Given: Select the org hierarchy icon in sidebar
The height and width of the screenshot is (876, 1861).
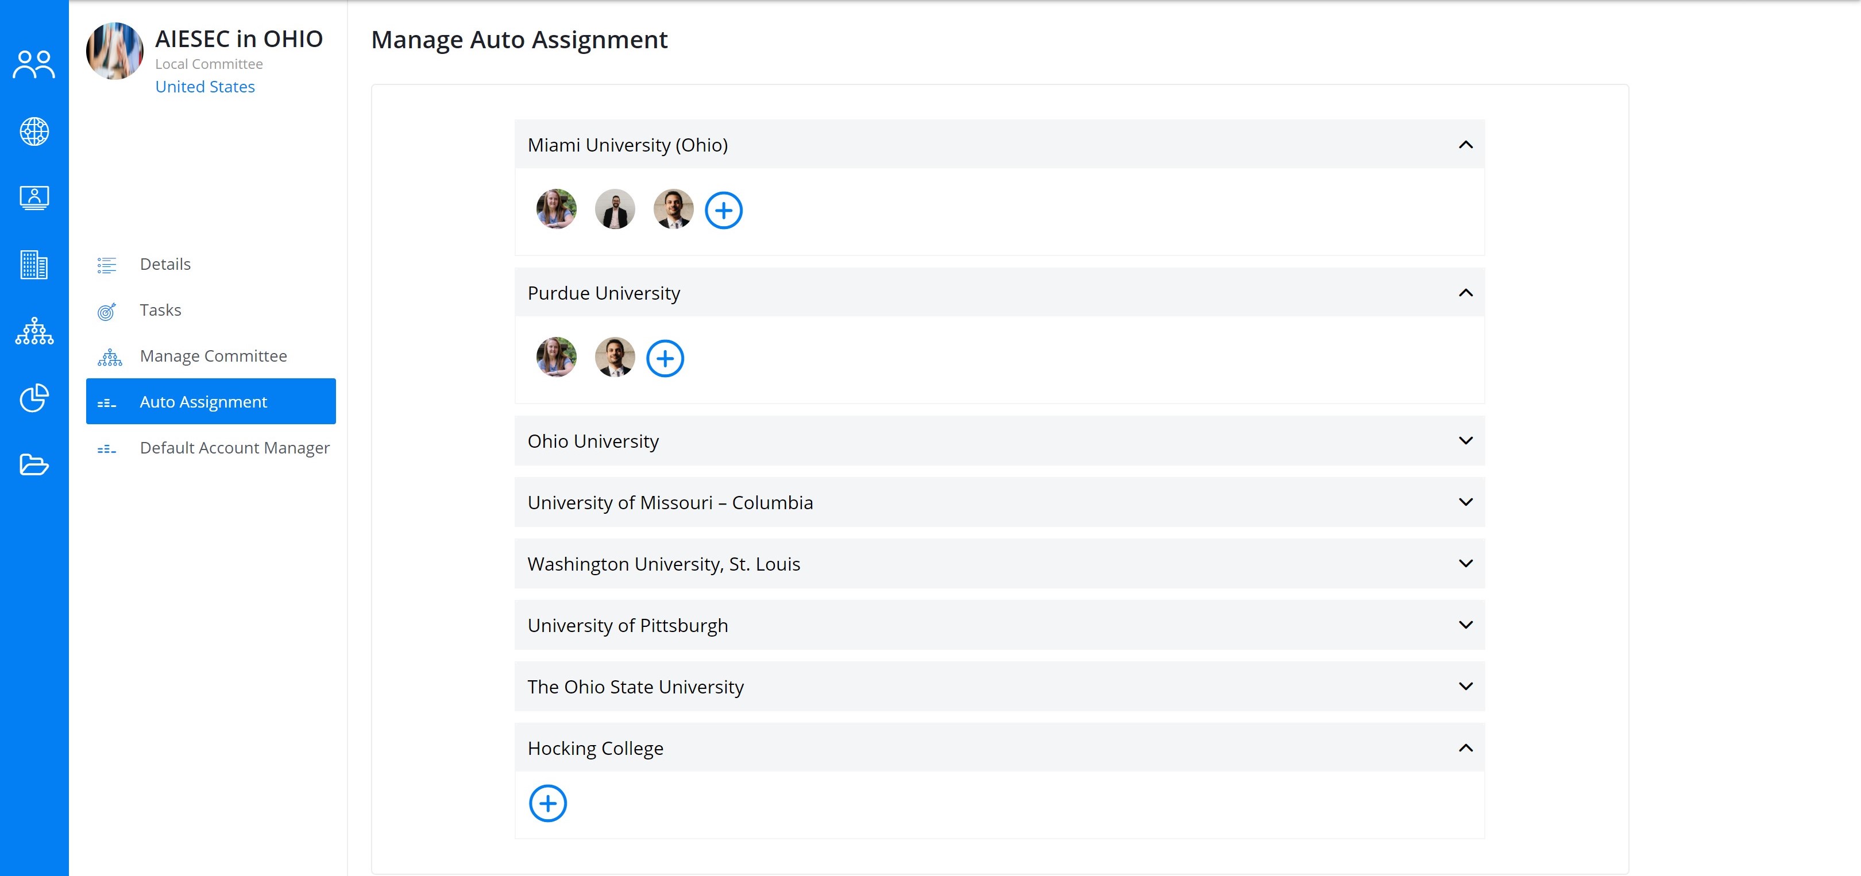Looking at the screenshot, I should click(34, 331).
